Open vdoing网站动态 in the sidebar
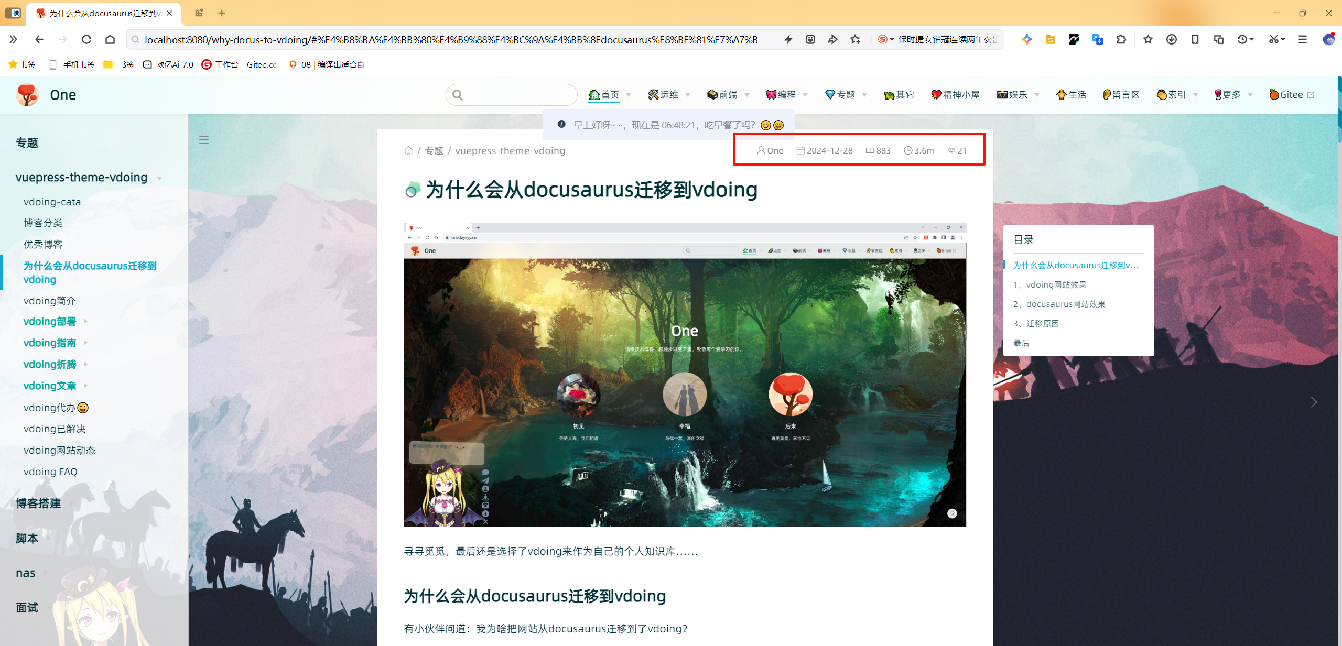This screenshot has height=646, width=1342. 59,450
